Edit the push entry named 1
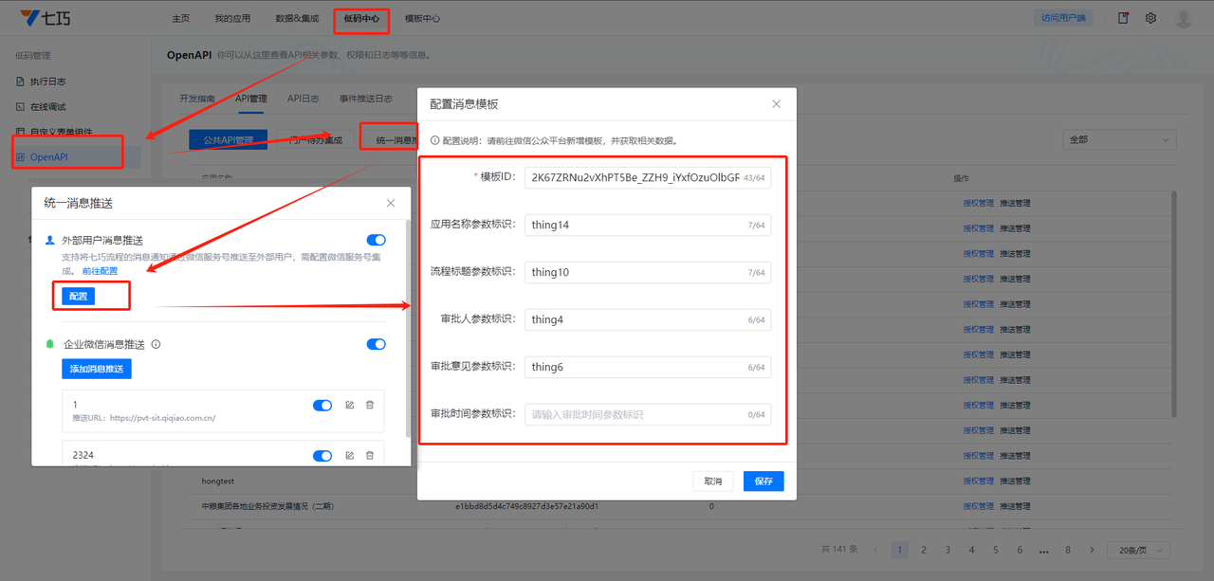This screenshot has height=581, width=1214. coord(350,405)
